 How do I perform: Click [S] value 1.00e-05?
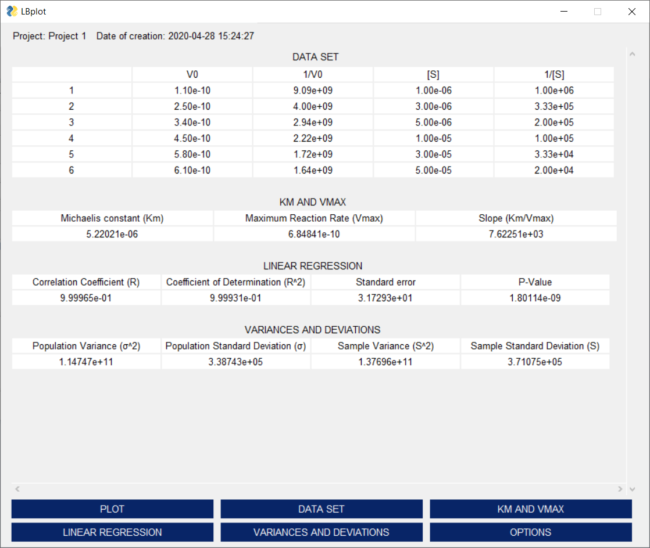(434, 138)
